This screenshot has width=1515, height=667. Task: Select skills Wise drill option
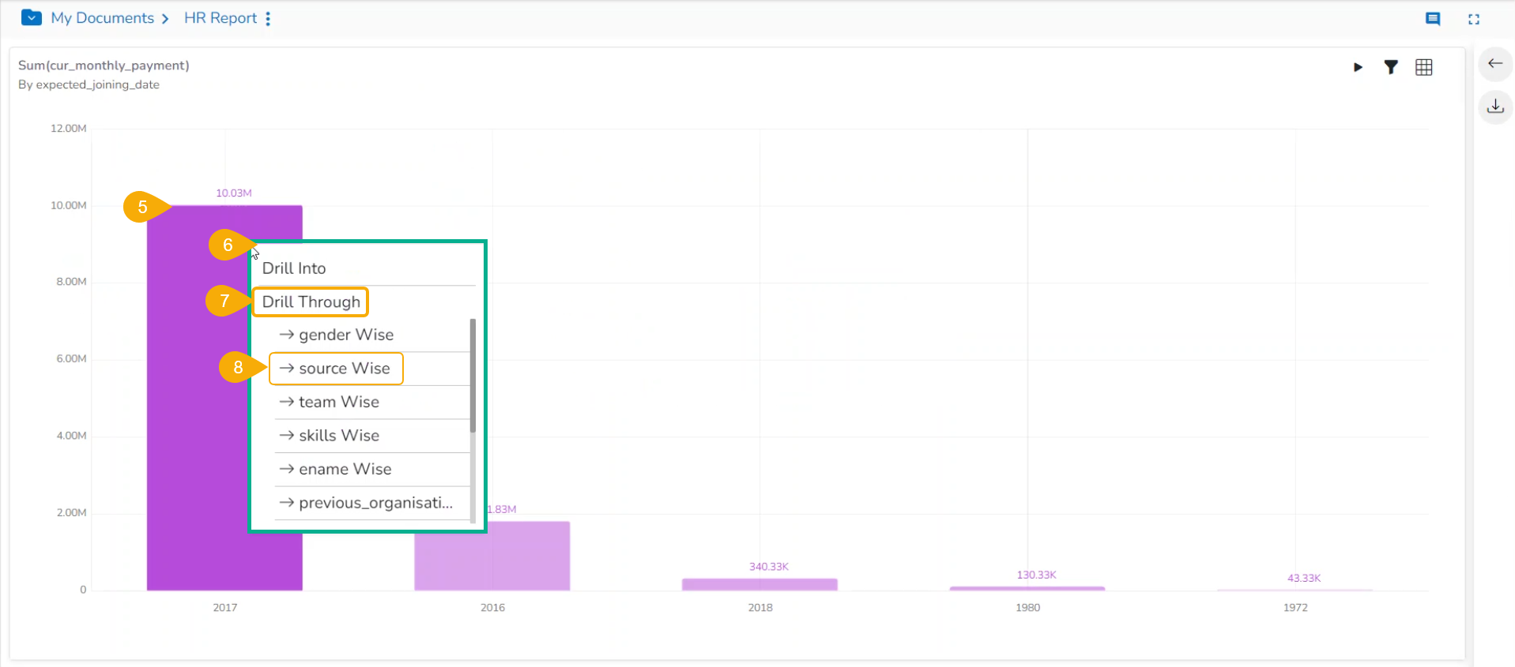coord(338,436)
